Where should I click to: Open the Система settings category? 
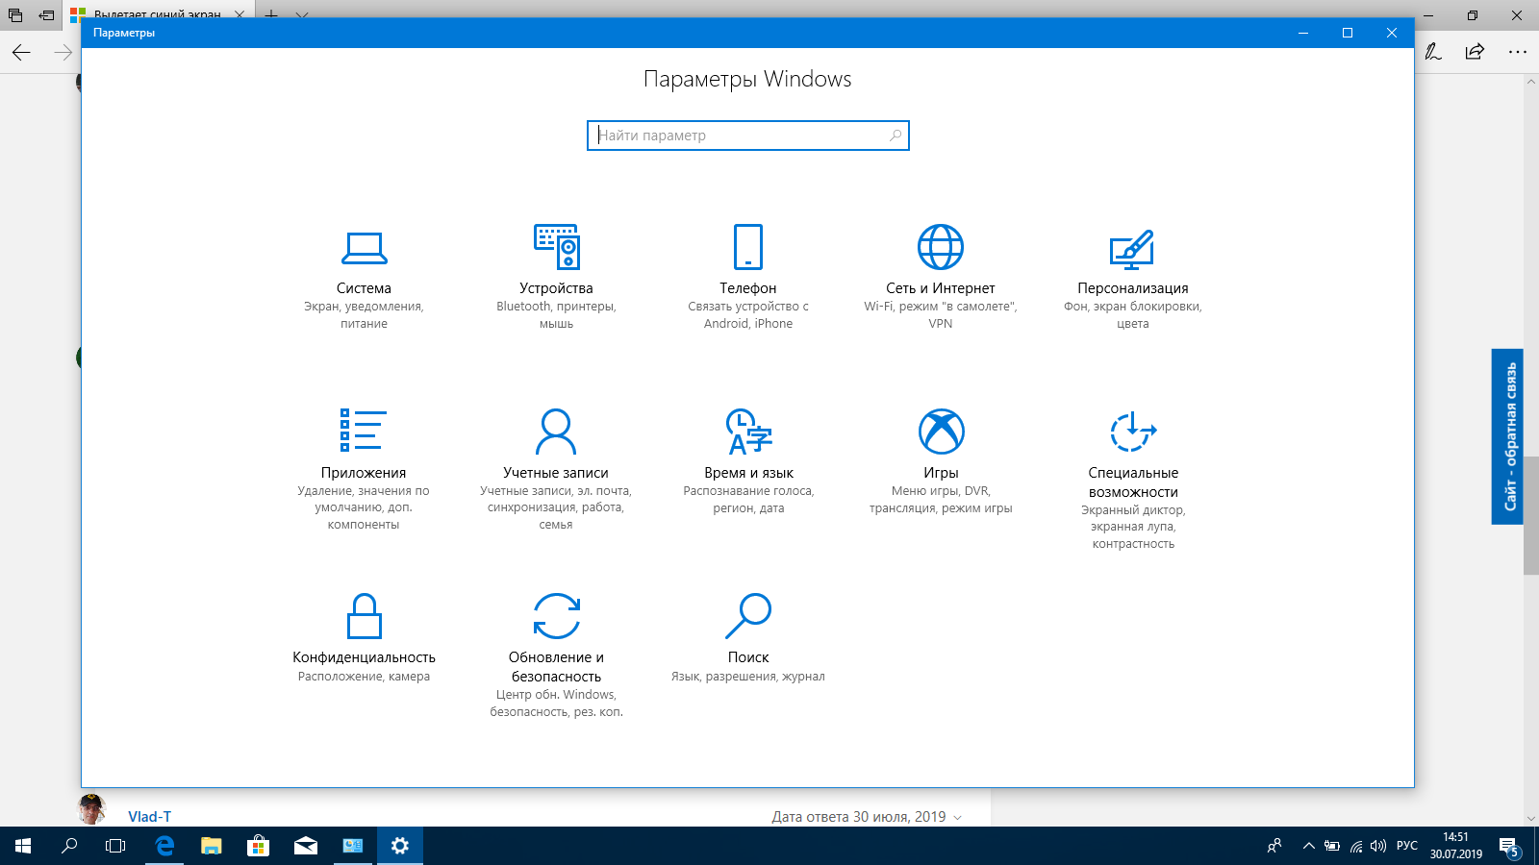(x=364, y=279)
